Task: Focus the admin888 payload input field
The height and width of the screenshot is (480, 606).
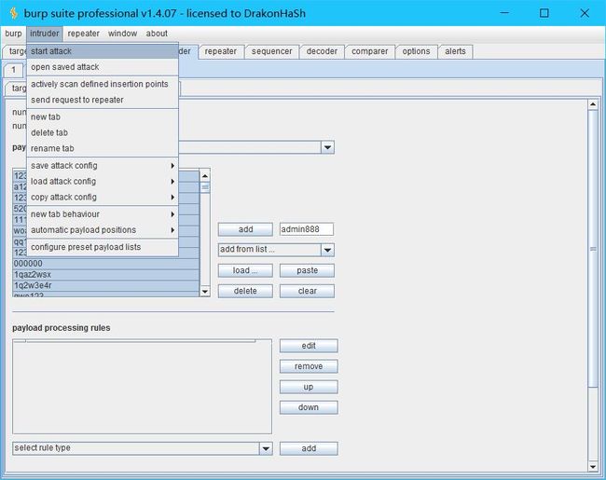Action: click(307, 229)
